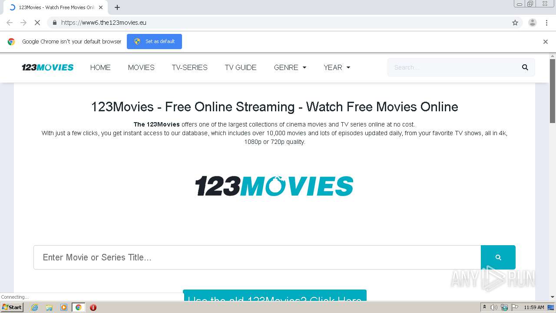Click the Chrome taskbar icon
Image resolution: width=556 pixels, height=313 pixels.
click(x=79, y=307)
